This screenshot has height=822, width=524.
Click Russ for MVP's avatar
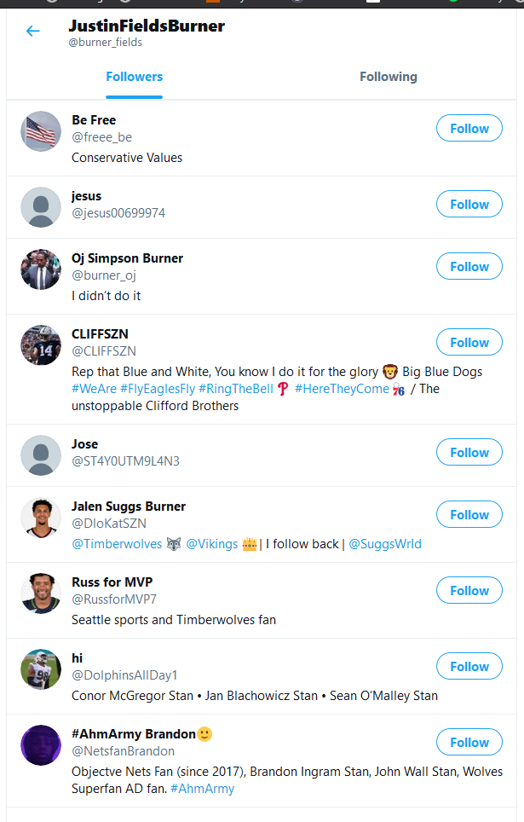[41, 593]
